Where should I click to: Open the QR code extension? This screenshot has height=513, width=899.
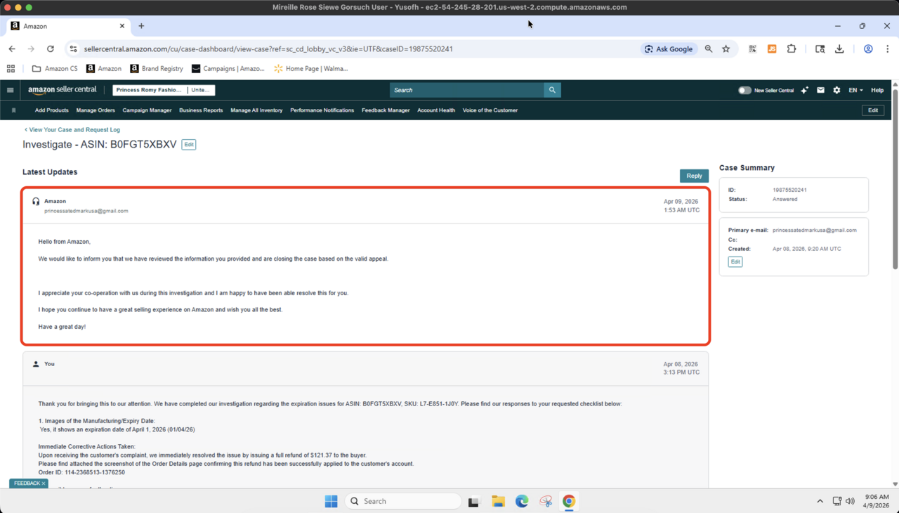pos(752,49)
